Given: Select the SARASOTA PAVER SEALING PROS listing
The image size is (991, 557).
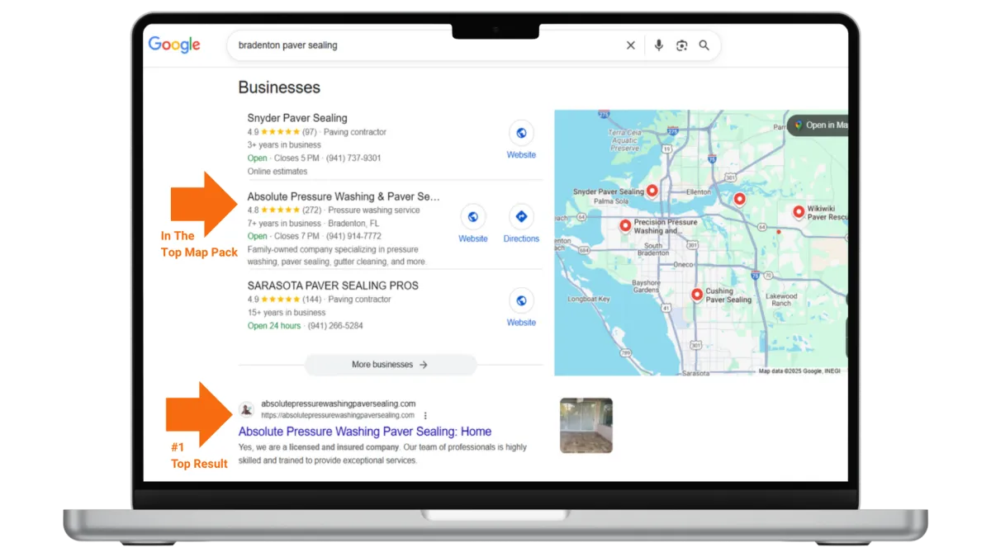Looking at the screenshot, I should click(333, 286).
